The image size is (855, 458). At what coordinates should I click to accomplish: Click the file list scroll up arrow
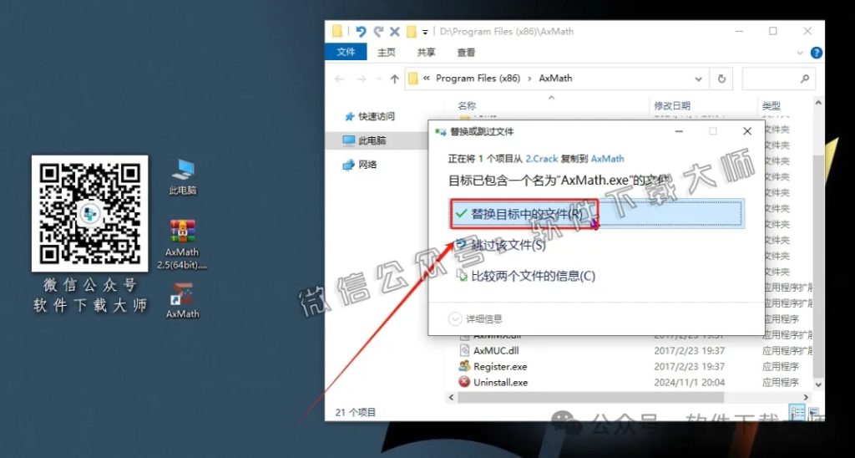(818, 103)
